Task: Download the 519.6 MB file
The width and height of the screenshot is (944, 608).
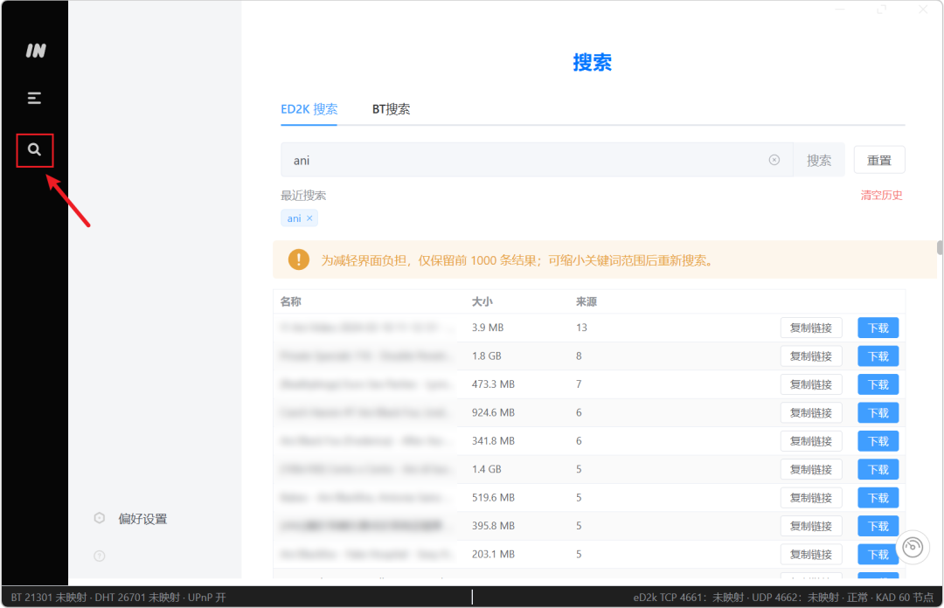Action: point(878,498)
